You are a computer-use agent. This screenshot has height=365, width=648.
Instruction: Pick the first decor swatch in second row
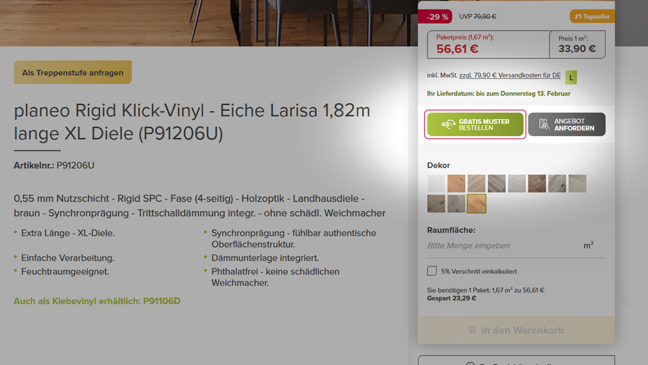[x=436, y=204]
